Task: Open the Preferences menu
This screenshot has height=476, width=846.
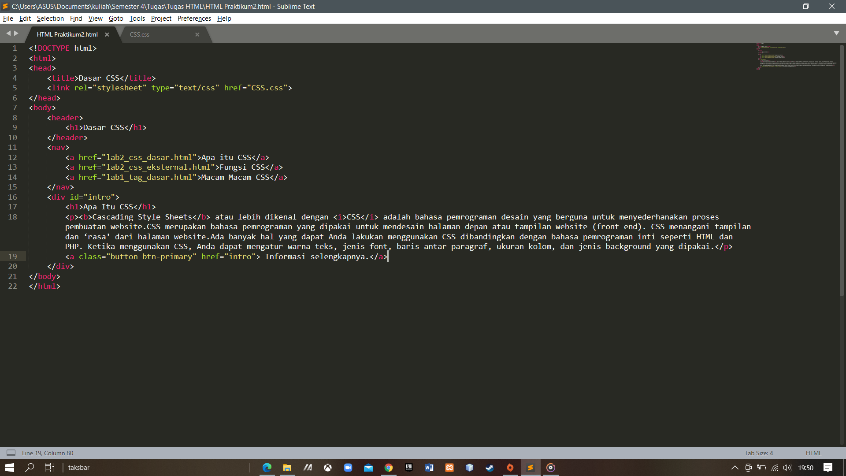Action: point(194,18)
